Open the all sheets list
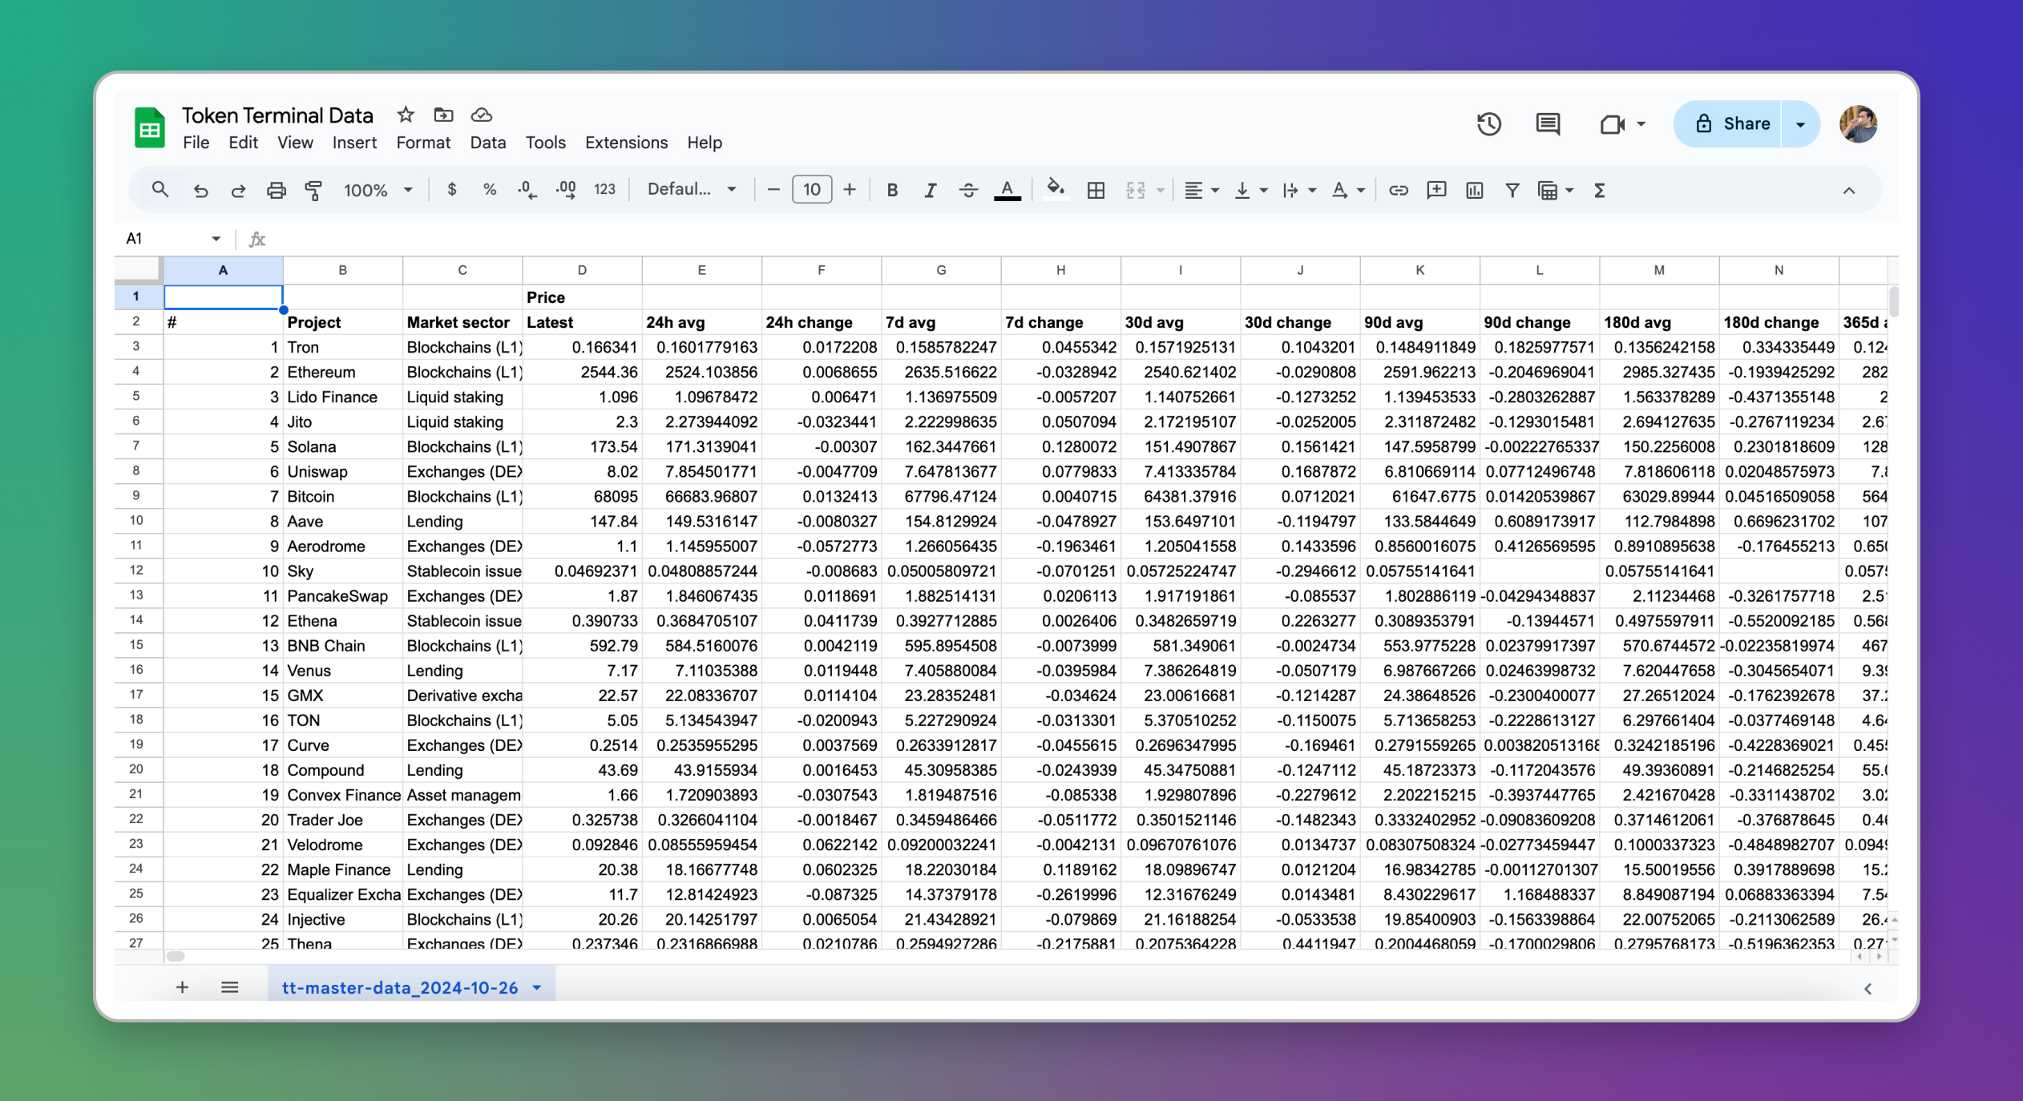The width and height of the screenshot is (2023, 1101). coord(230,987)
